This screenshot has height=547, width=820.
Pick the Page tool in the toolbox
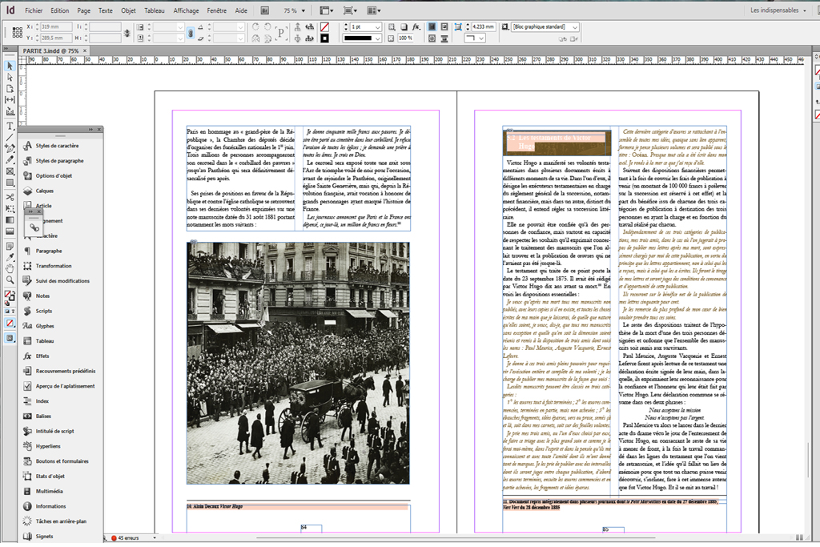(x=10, y=88)
